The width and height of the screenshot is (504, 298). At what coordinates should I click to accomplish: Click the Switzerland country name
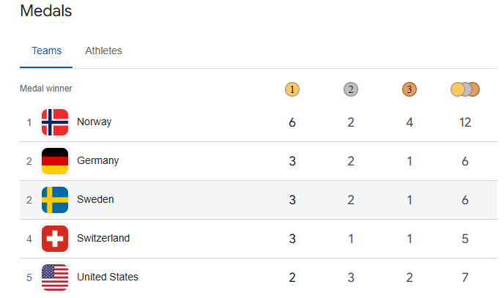[103, 239]
